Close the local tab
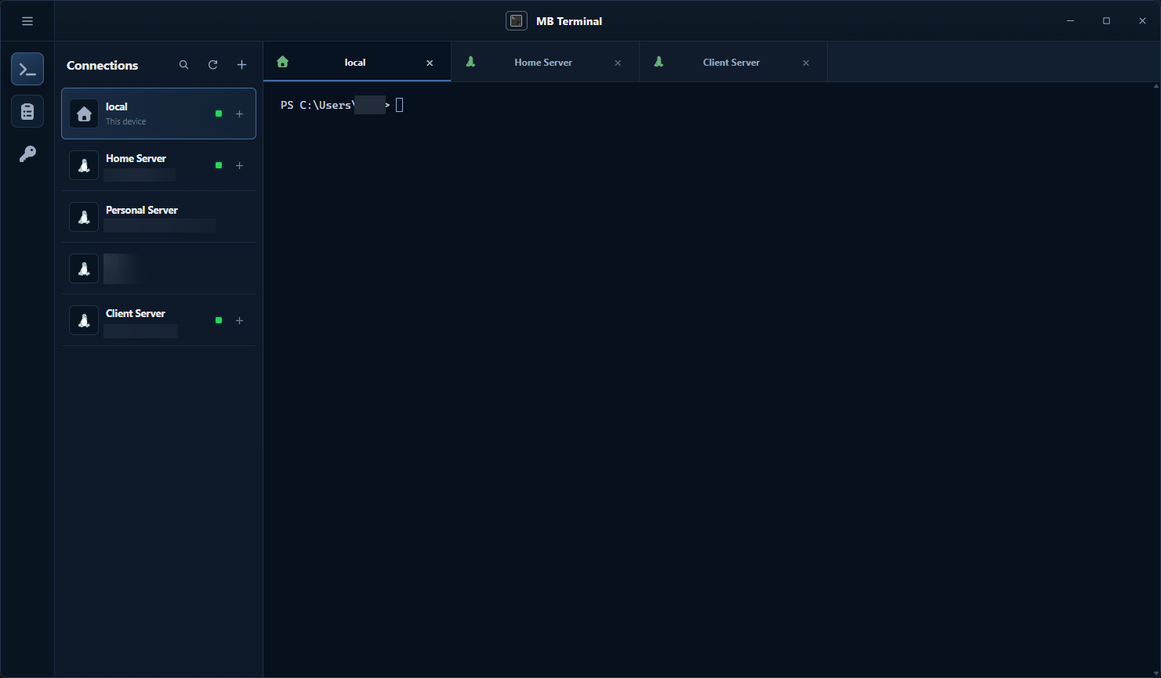1161x678 pixels. coord(430,63)
